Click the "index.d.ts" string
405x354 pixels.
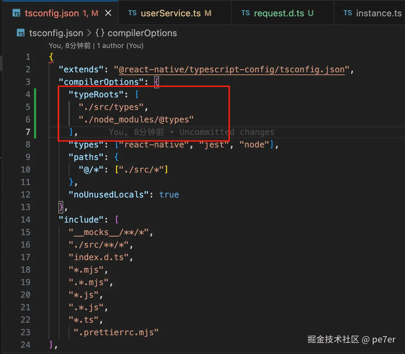coord(99,257)
